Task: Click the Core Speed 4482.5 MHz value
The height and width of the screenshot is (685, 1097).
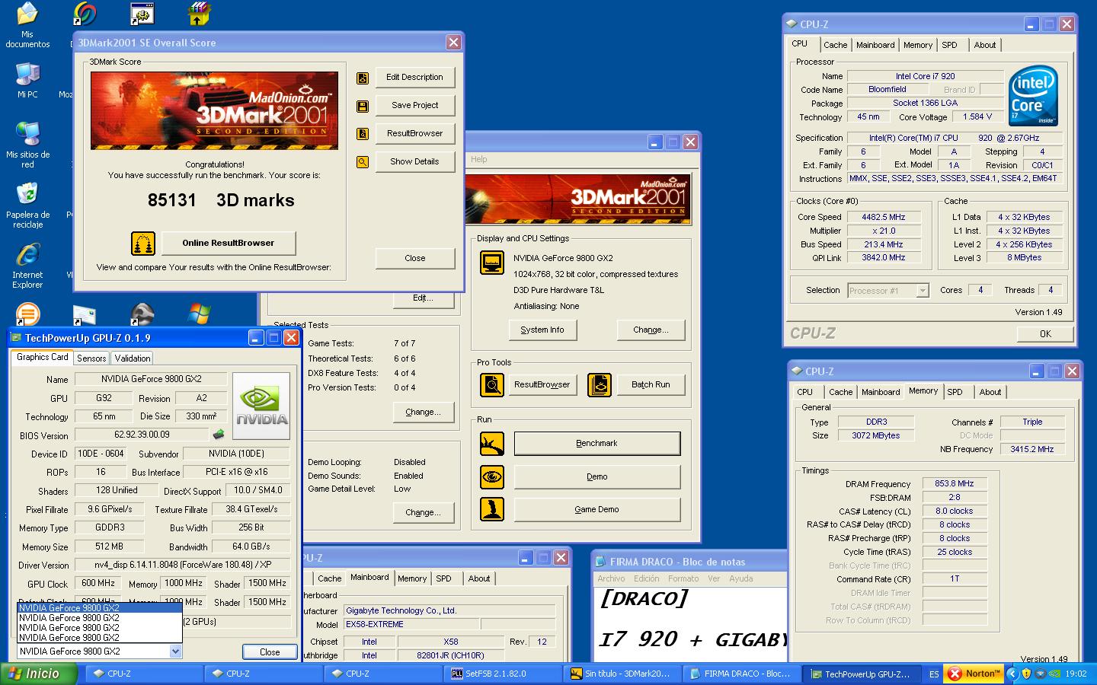Action: [x=884, y=218]
